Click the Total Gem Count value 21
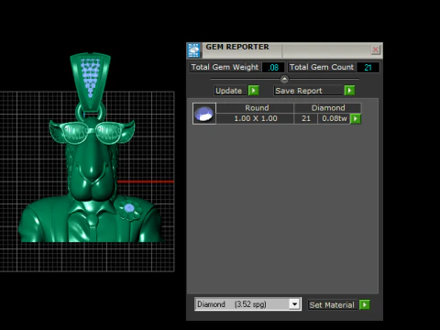 point(368,67)
